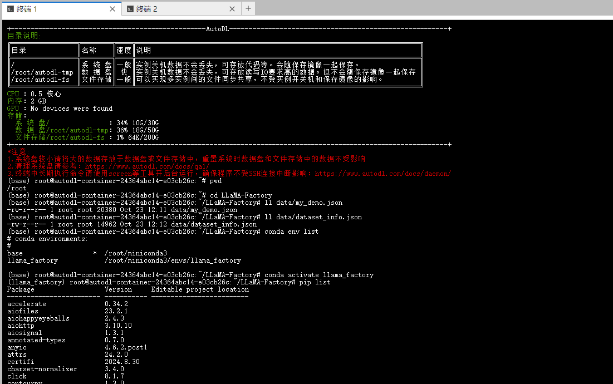The image size is (613, 384).
Task: Click the 'Editable project location' column header
Action: pyautogui.click(x=200, y=289)
